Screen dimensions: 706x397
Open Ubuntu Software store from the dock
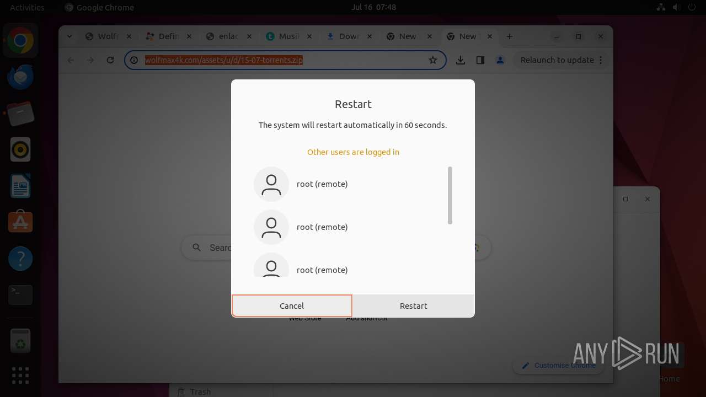20,222
